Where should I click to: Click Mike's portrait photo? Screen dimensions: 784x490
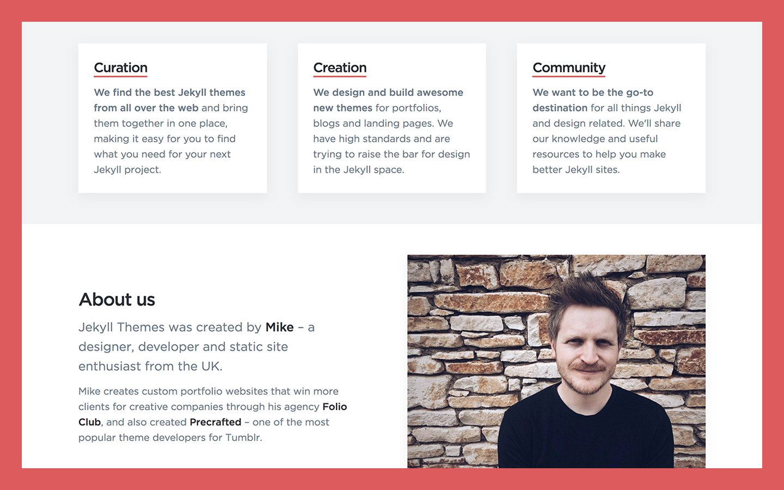pos(556,361)
